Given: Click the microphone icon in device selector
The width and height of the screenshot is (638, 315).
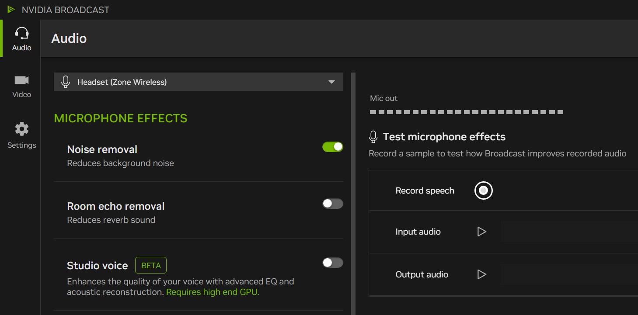Looking at the screenshot, I should 66,81.
